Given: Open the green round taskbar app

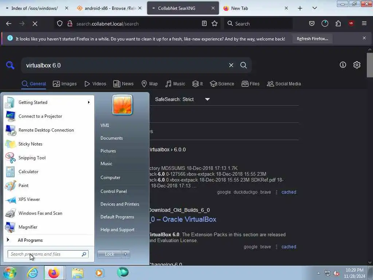Looking at the screenshot, I should pos(123,272).
